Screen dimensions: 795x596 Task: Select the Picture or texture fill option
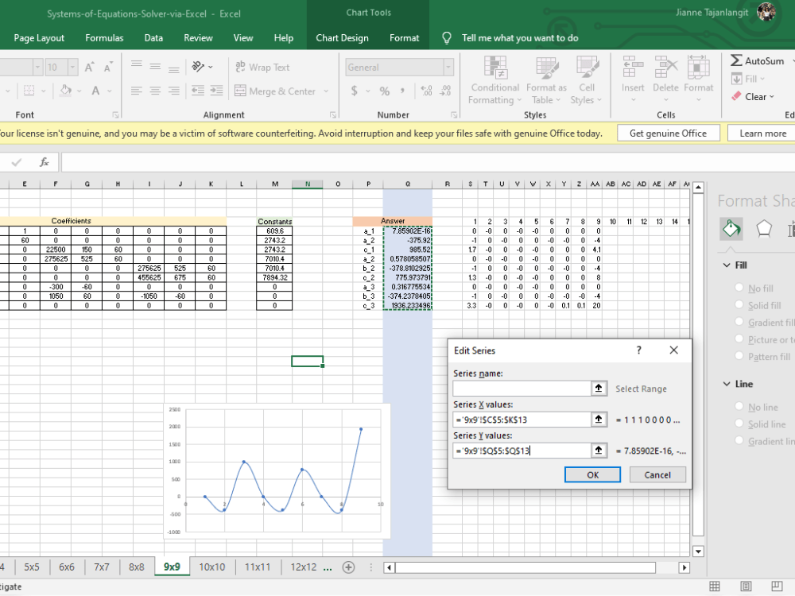click(x=739, y=339)
